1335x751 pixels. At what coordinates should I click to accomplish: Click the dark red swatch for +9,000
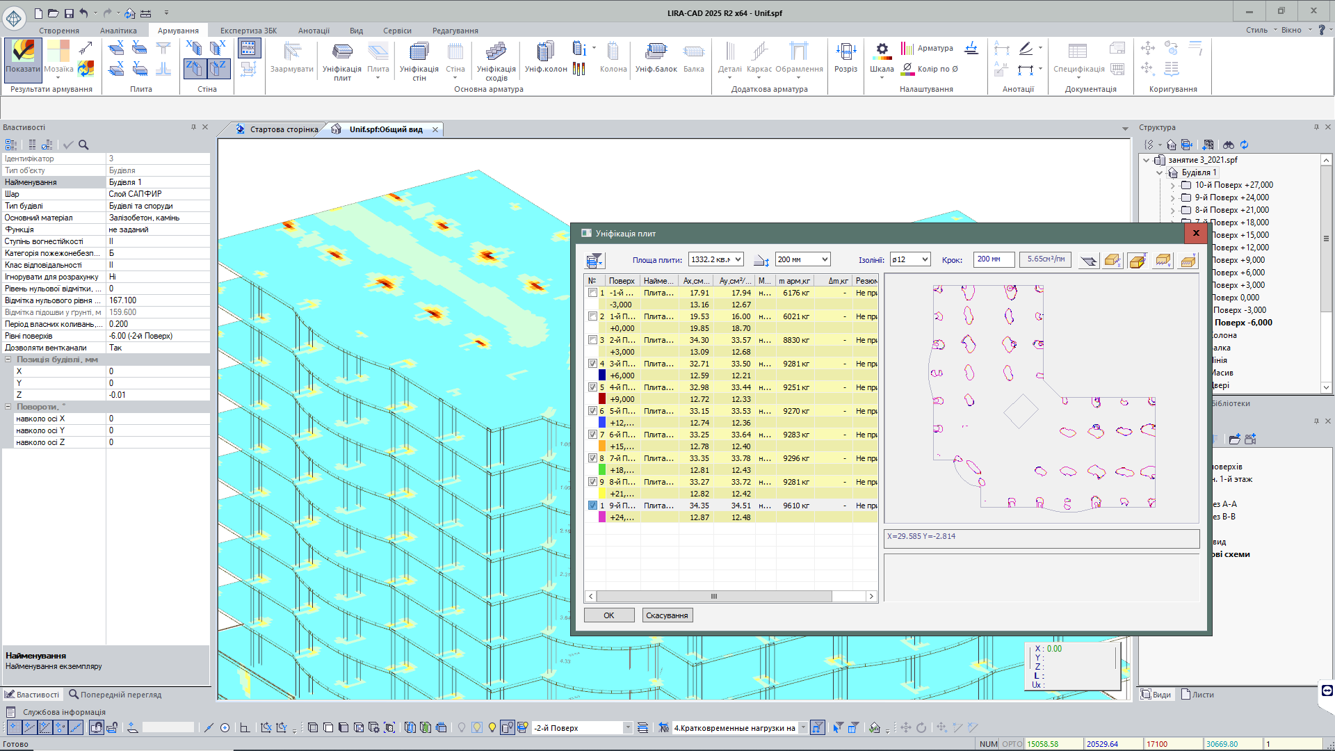click(x=602, y=399)
